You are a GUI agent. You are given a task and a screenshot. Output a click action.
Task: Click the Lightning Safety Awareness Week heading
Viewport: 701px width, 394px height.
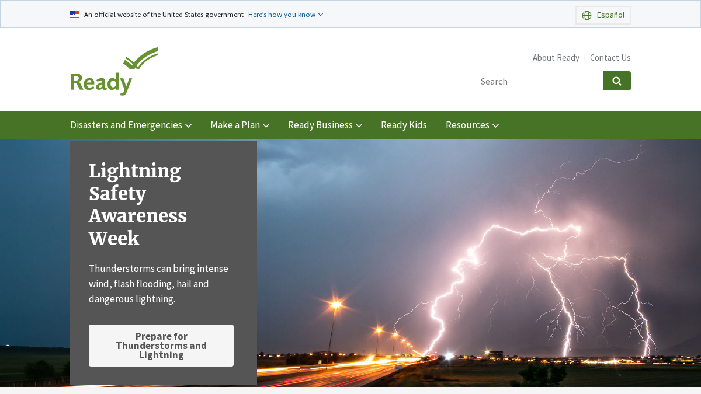[x=138, y=204]
